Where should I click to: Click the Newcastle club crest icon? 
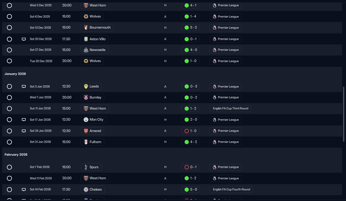pos(86,50)
